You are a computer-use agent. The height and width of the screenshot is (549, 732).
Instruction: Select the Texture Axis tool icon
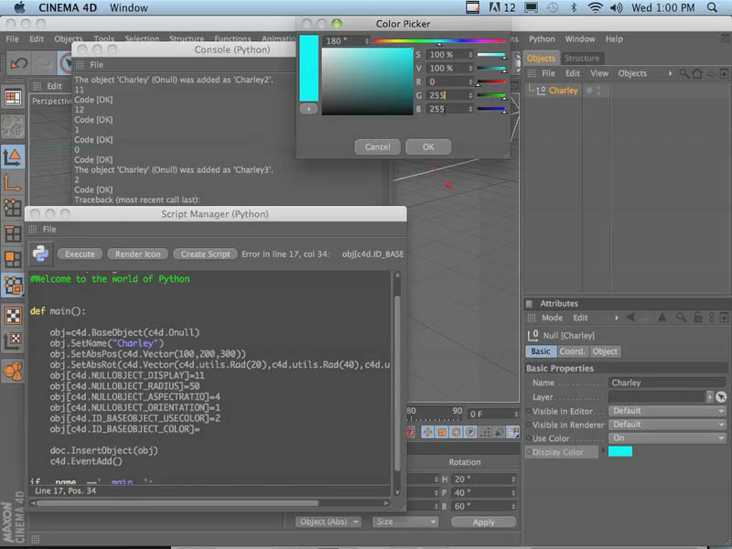pyautogui.click(x=13, y=341)
